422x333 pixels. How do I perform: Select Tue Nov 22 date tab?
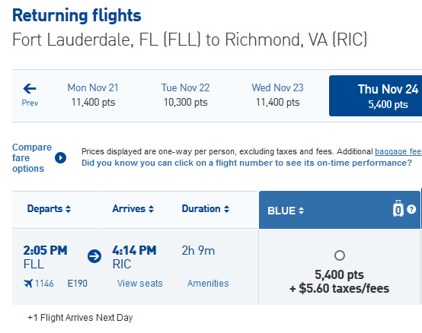pos(185,95)
